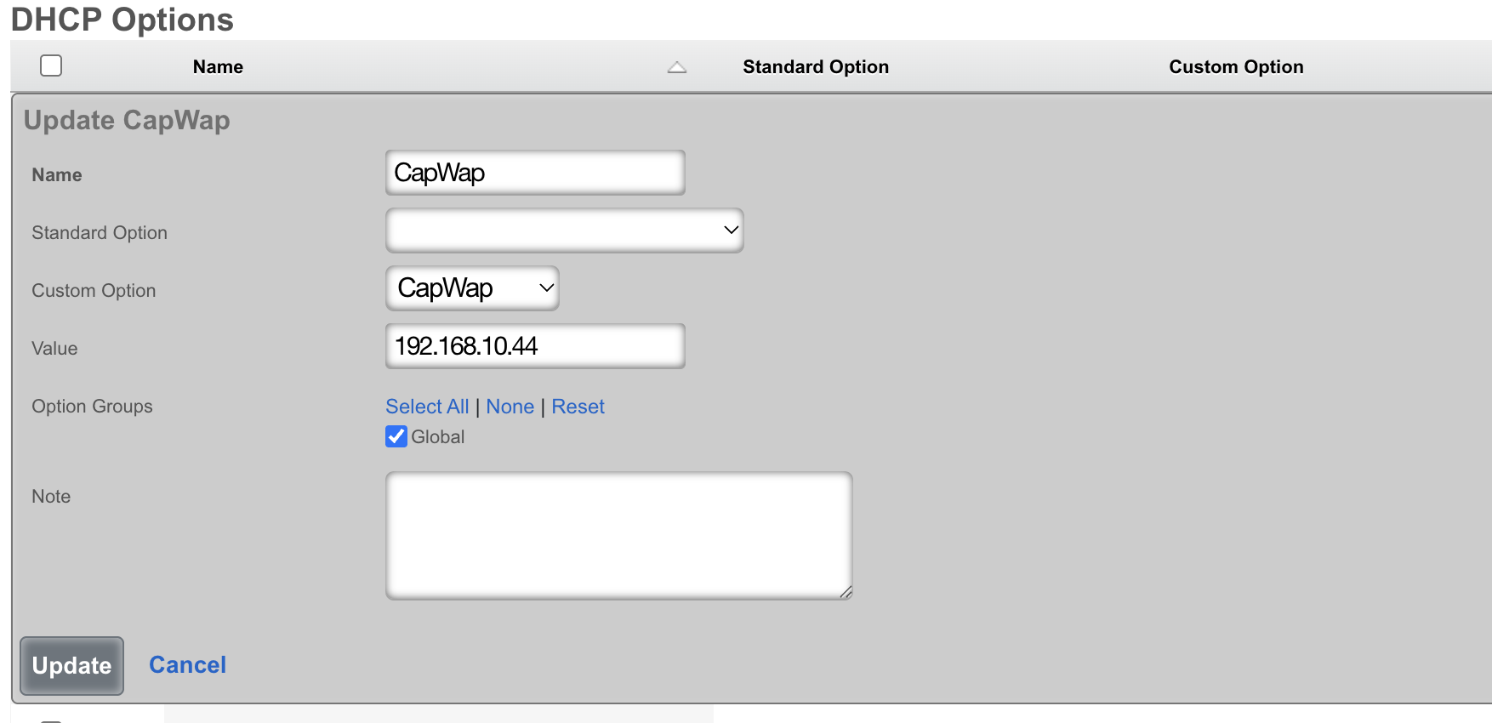The width and height of the screenshot is (1492, 723).
Task: Click Reset to restore option group selection
Action: click(578, 407)
